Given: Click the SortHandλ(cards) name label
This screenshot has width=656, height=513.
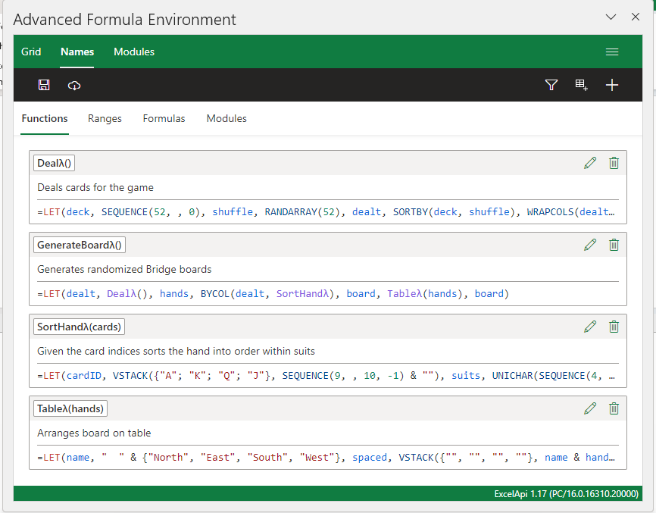Looking at the screenshot, I should pos(79,327).
